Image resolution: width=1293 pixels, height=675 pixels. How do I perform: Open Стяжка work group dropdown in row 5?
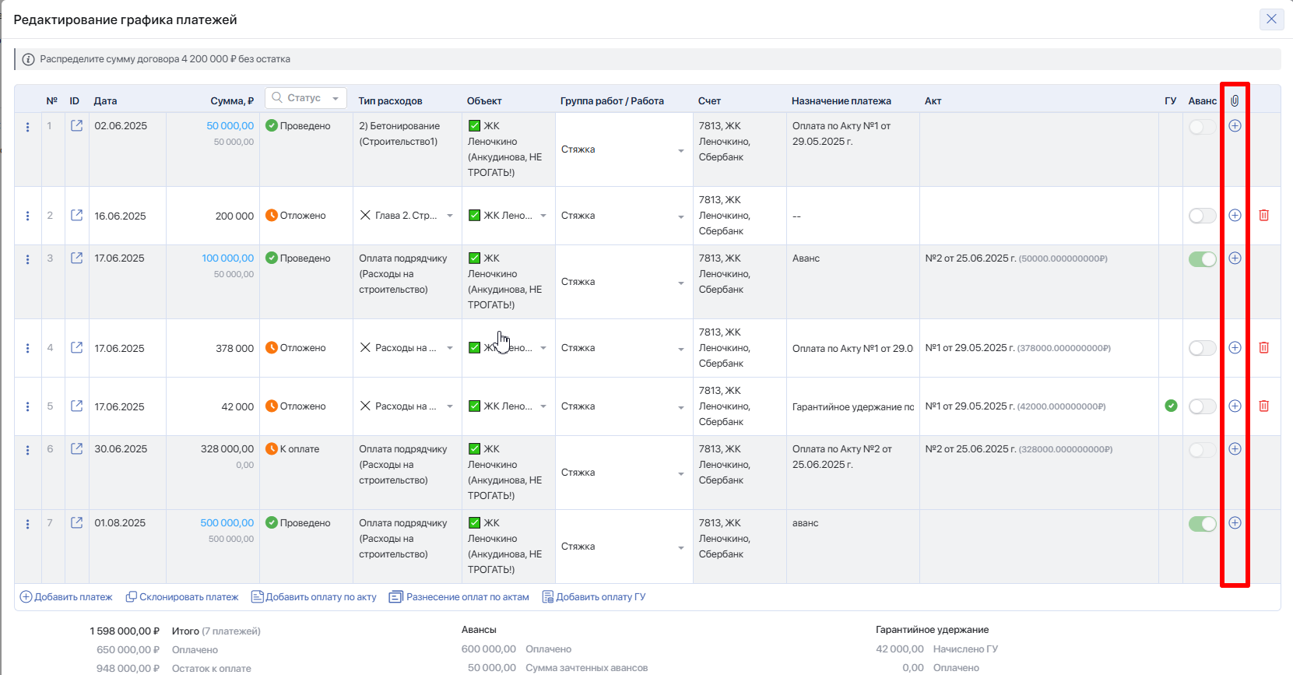tap(680, 407)
